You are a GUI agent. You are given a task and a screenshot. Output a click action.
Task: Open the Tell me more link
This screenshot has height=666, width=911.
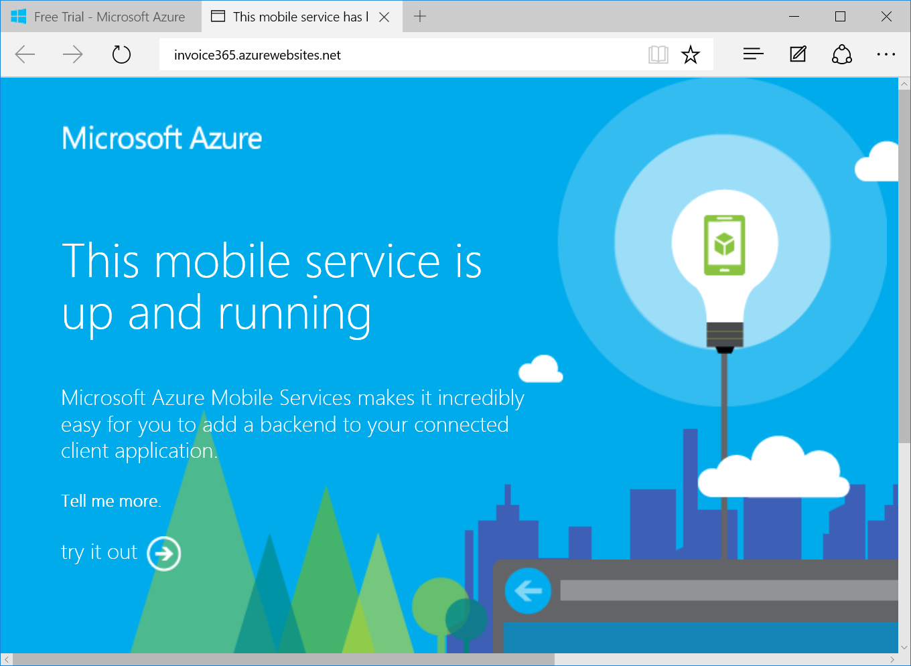[111, 501]
